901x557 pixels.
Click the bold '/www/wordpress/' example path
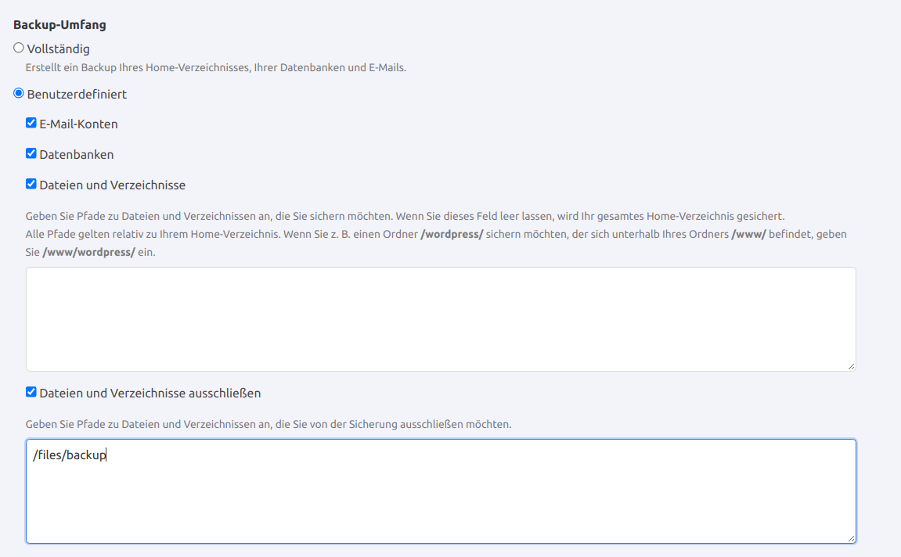point(88,253)
